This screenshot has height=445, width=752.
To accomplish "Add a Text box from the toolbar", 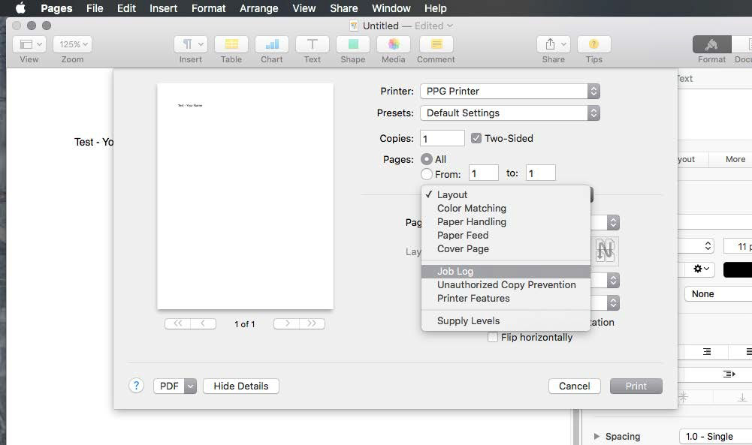I will tap(313, 44).
